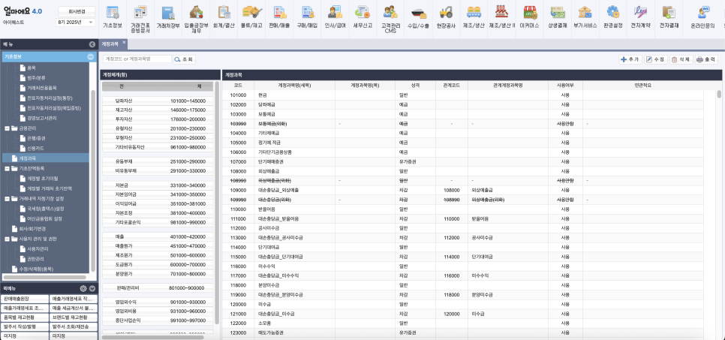Click quick menu 품목별 재고현황
The image size is (725, 340).
[x=25, y=317]
